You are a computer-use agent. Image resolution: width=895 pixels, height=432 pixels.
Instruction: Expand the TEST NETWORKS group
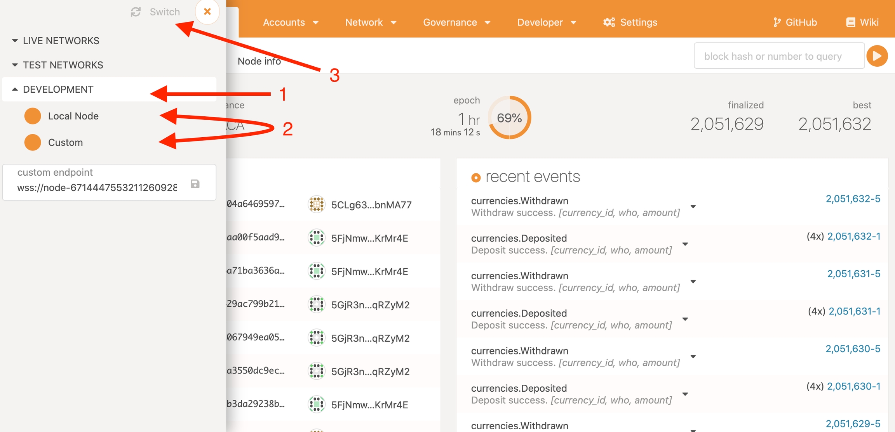coord(63,65)
